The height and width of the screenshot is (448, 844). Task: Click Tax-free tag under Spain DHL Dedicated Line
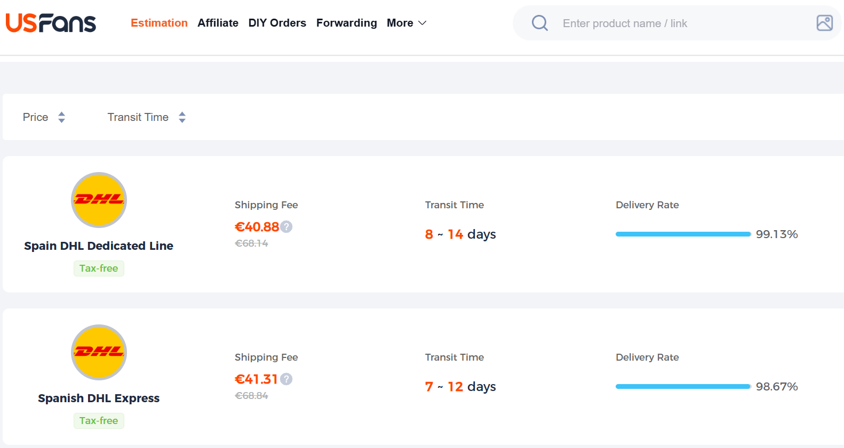pyautogui.click(x=99, y=268)
